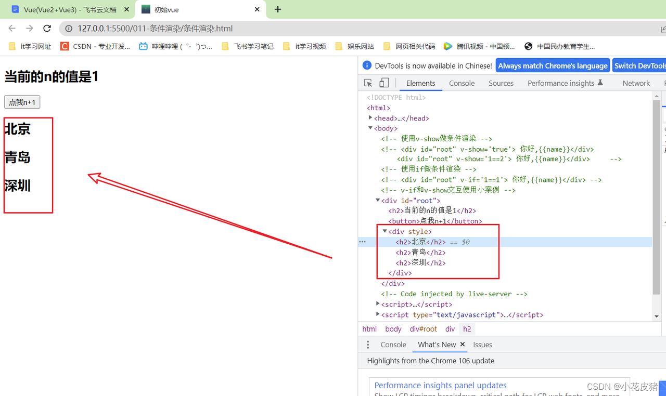Select the drawer Console tab
The height and width of the screenshot is (396, 666).
coord(393,345)
